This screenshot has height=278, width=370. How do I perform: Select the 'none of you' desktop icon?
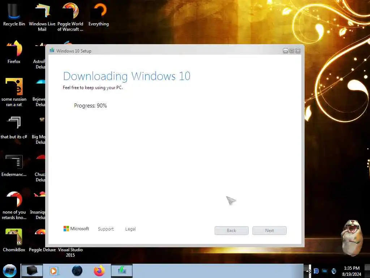coord(14,205)
